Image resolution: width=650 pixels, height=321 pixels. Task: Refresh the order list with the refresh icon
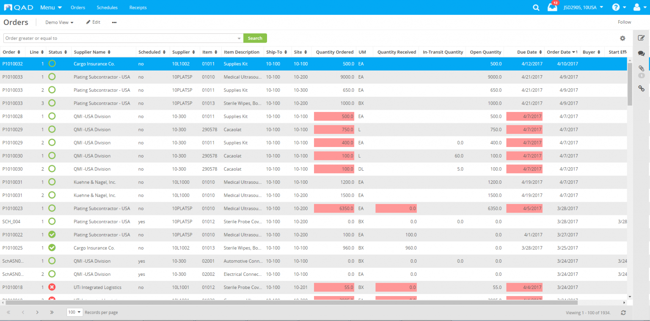click(623, 313)
